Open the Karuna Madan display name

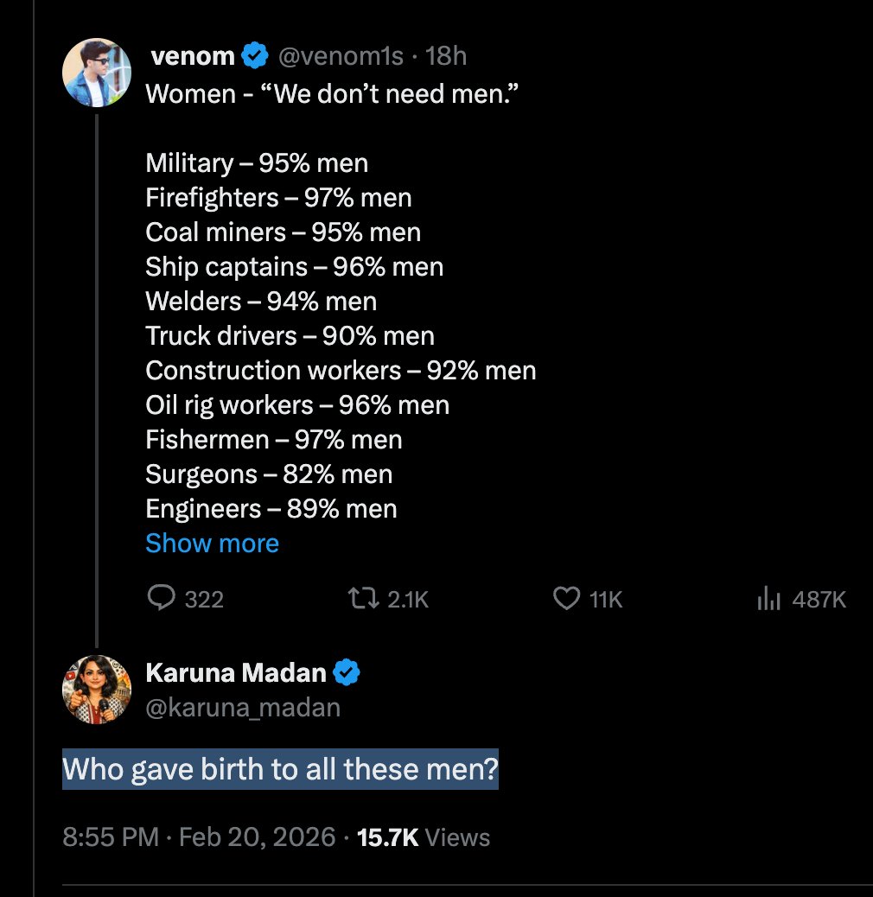236,672
